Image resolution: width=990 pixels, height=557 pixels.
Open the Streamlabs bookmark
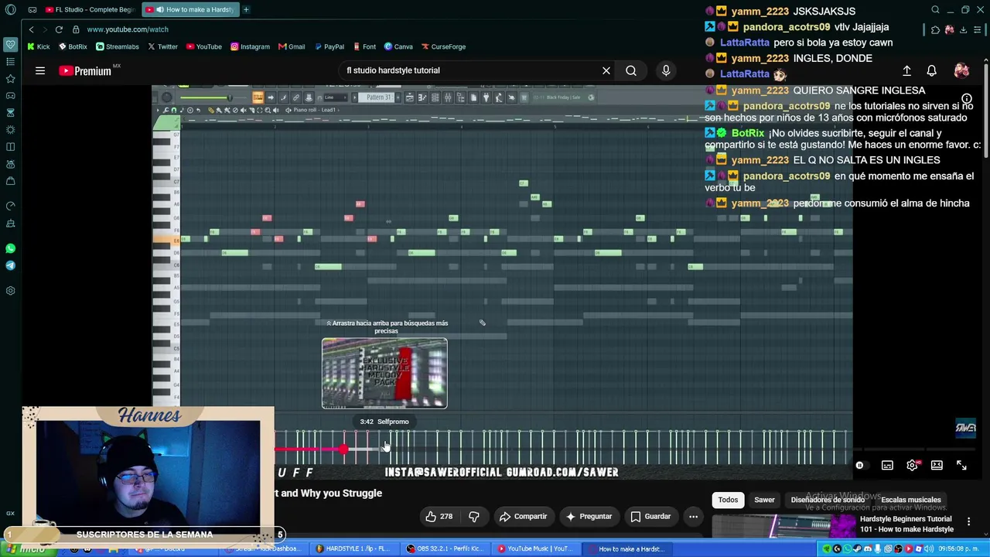(117, 47)
